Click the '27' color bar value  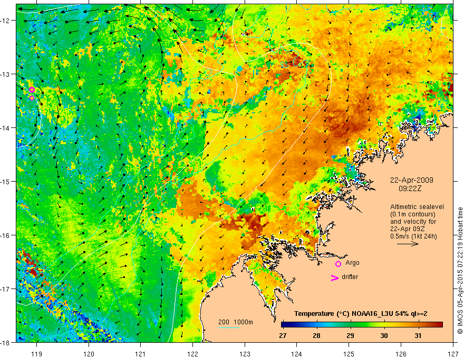283,335
